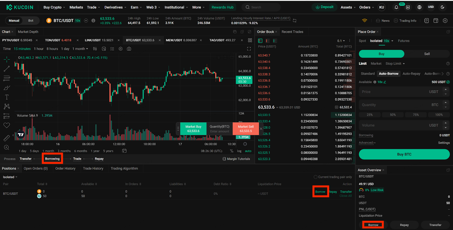
Task: Open Margin Tutorials link
Action: (x=236, y=159)
